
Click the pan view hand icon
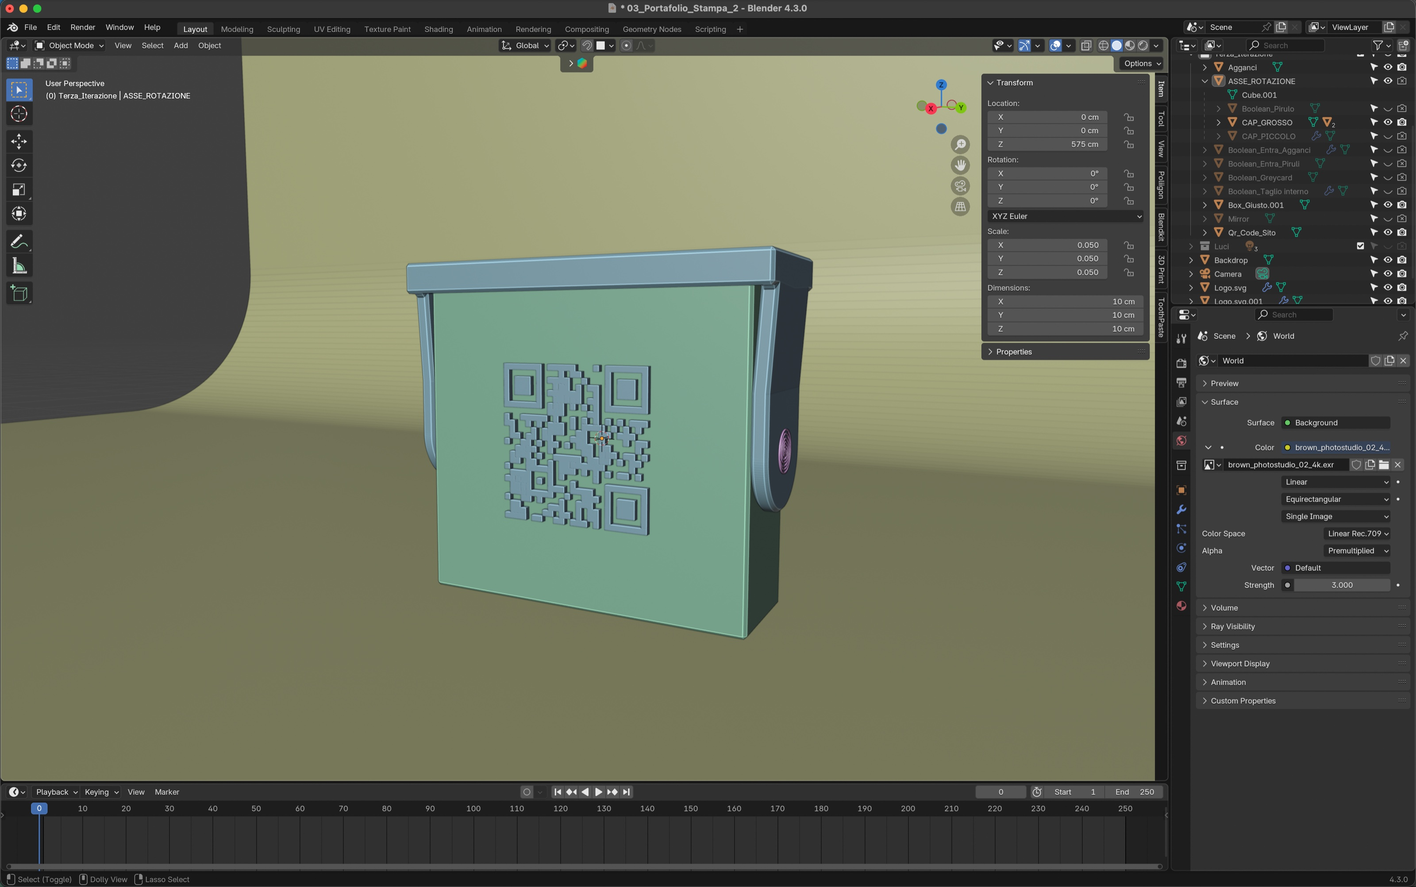click(x=960, y=165)
